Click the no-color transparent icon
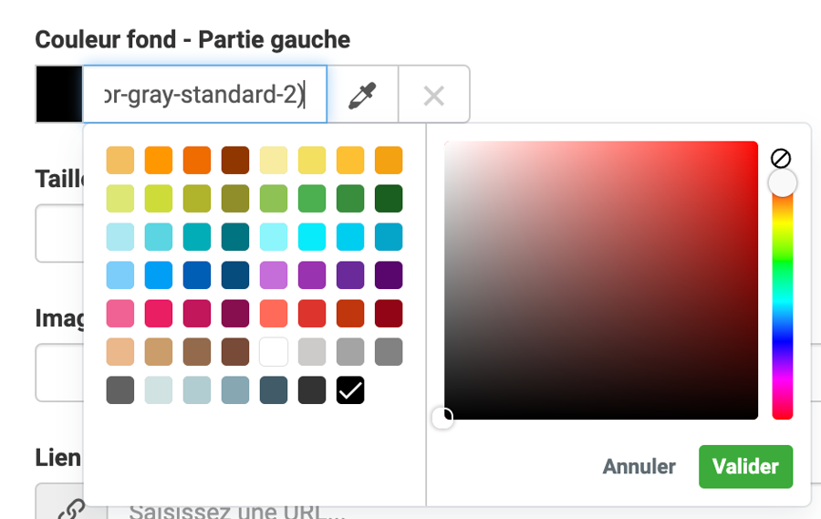This screenshot has width=821, height=519. [781, 157]
